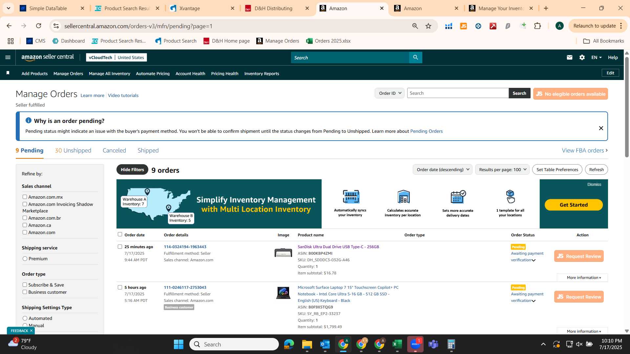Screen dimensions: 630x354
Task: Open the tab search dropdown arrow
Action: (8, 8)
